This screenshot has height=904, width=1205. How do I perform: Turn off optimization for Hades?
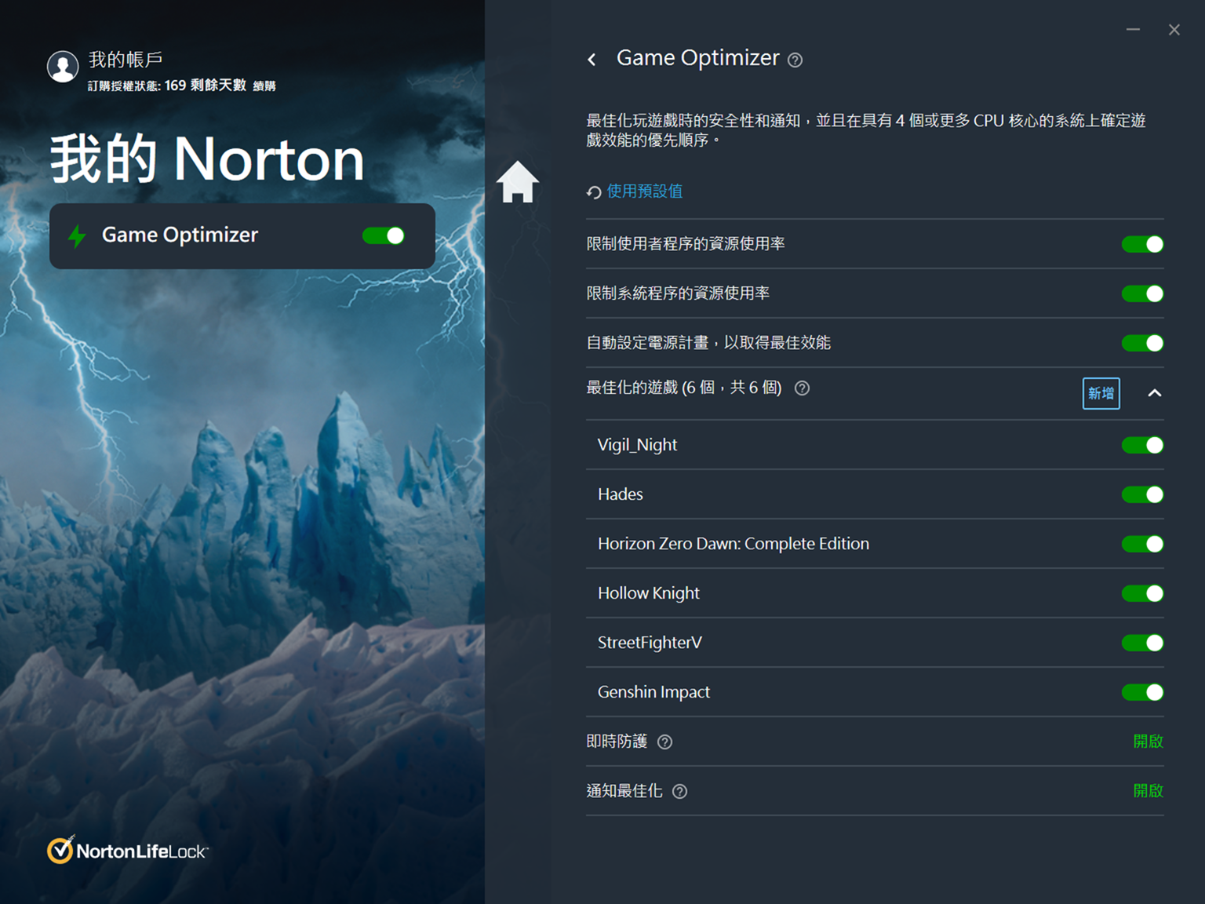click(1142, 494)
